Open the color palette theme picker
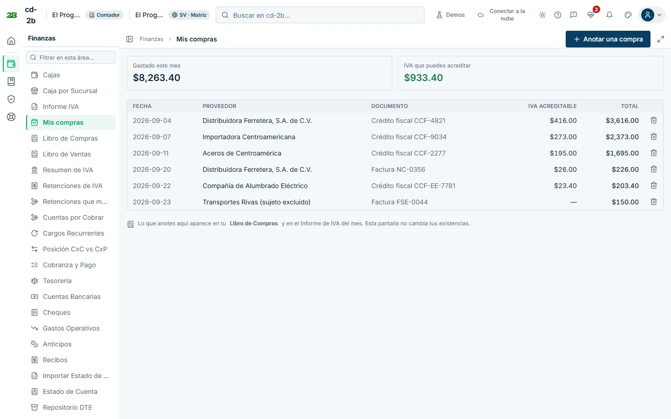This screenshot has width=671, height=419. tap(628, 15)
